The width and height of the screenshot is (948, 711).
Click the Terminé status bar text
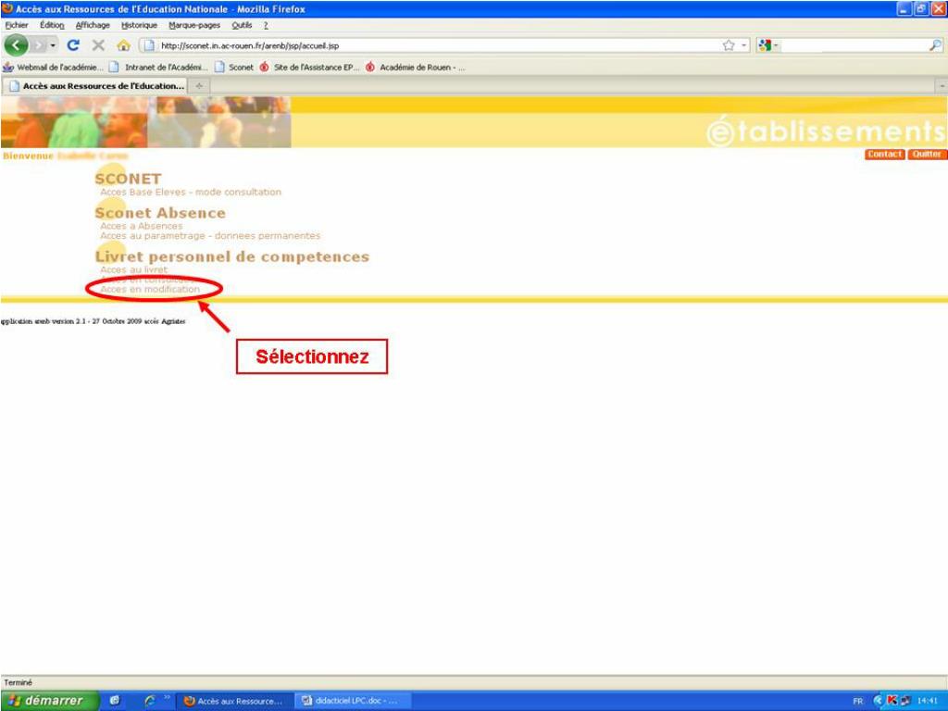pyautogui.click(x=19, y=682)
